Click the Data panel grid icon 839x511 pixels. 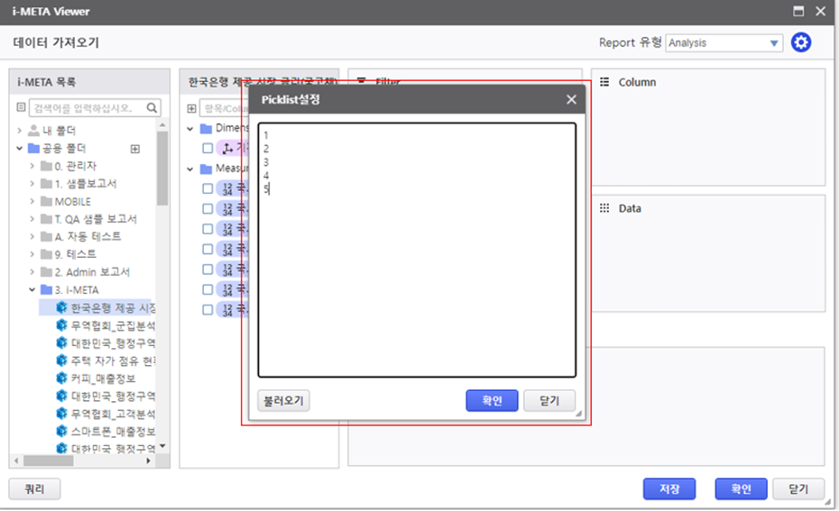point(604,208)
